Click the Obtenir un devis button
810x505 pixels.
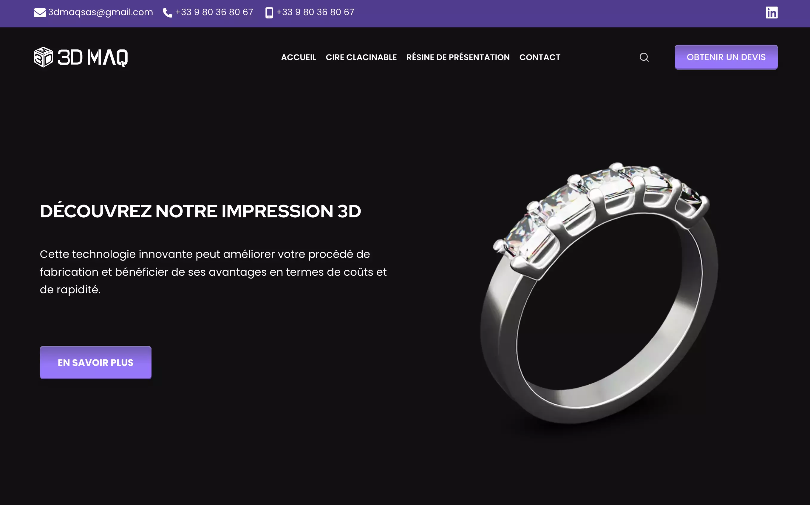726,57
